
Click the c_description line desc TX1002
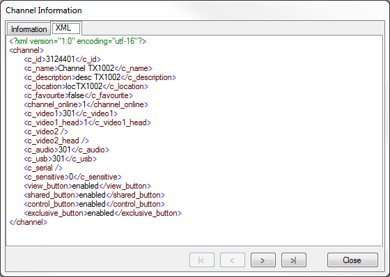point(100,77)
